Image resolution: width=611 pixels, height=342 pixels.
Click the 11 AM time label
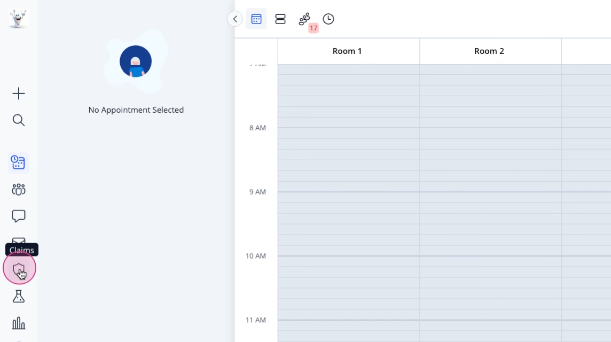point(256,320)
